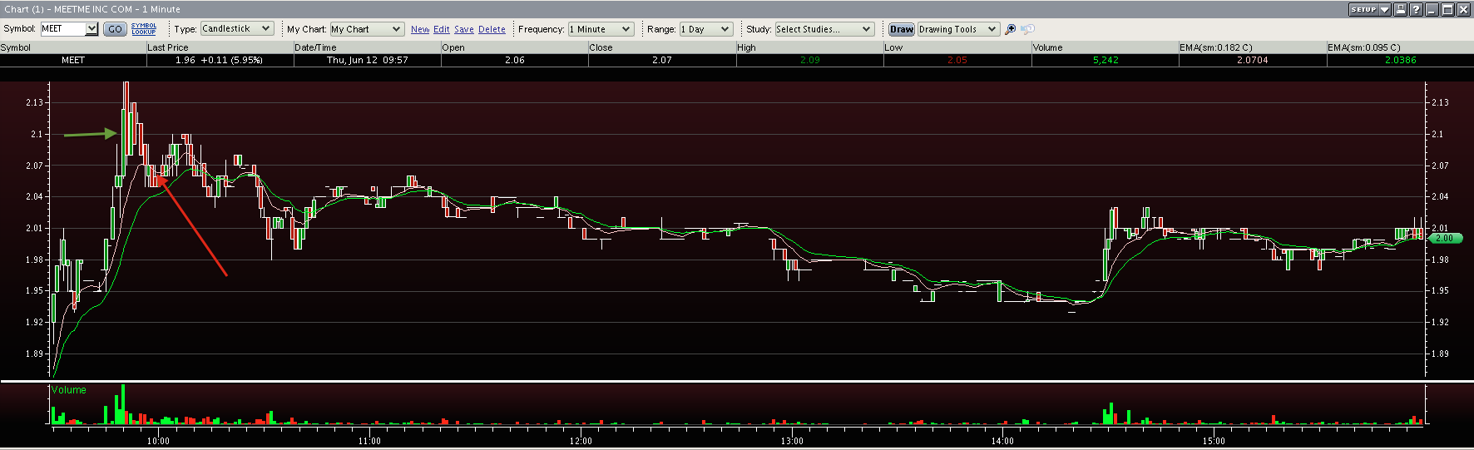Image resolution: width=1474 pixels, height=450 pixels.
Task: Open the Setup menu
Action: tap(1369, 9)
